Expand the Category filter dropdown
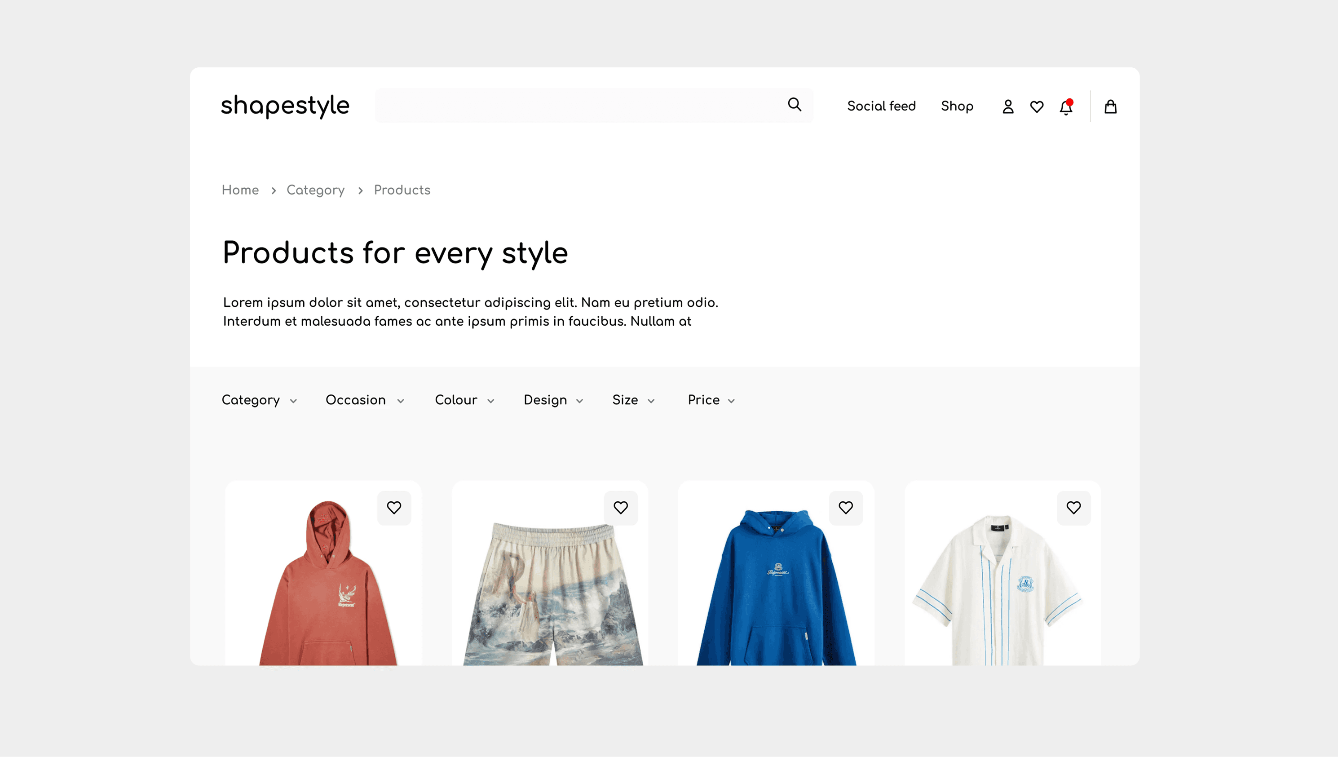This screenshot has width=1338, height=757. pos(259,400)
